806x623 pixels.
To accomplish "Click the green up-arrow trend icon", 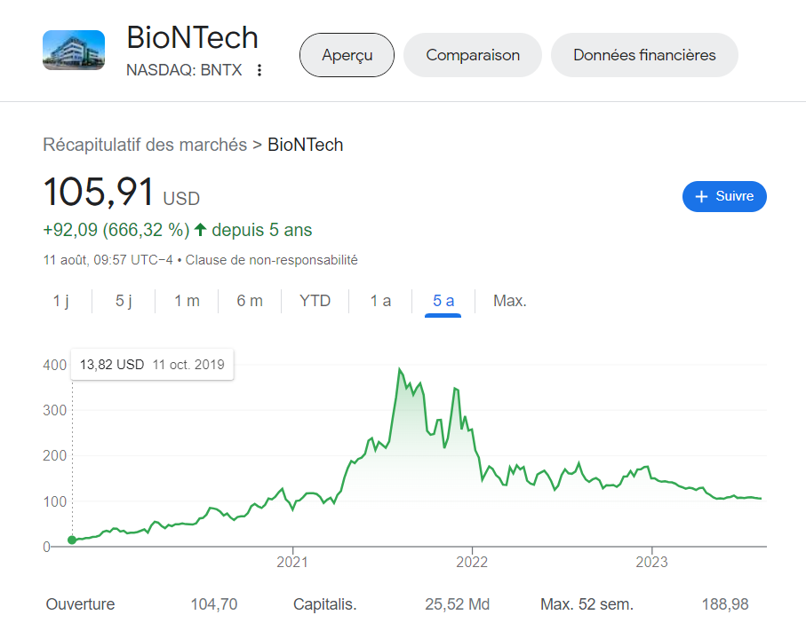I will (x=201, y=230).
